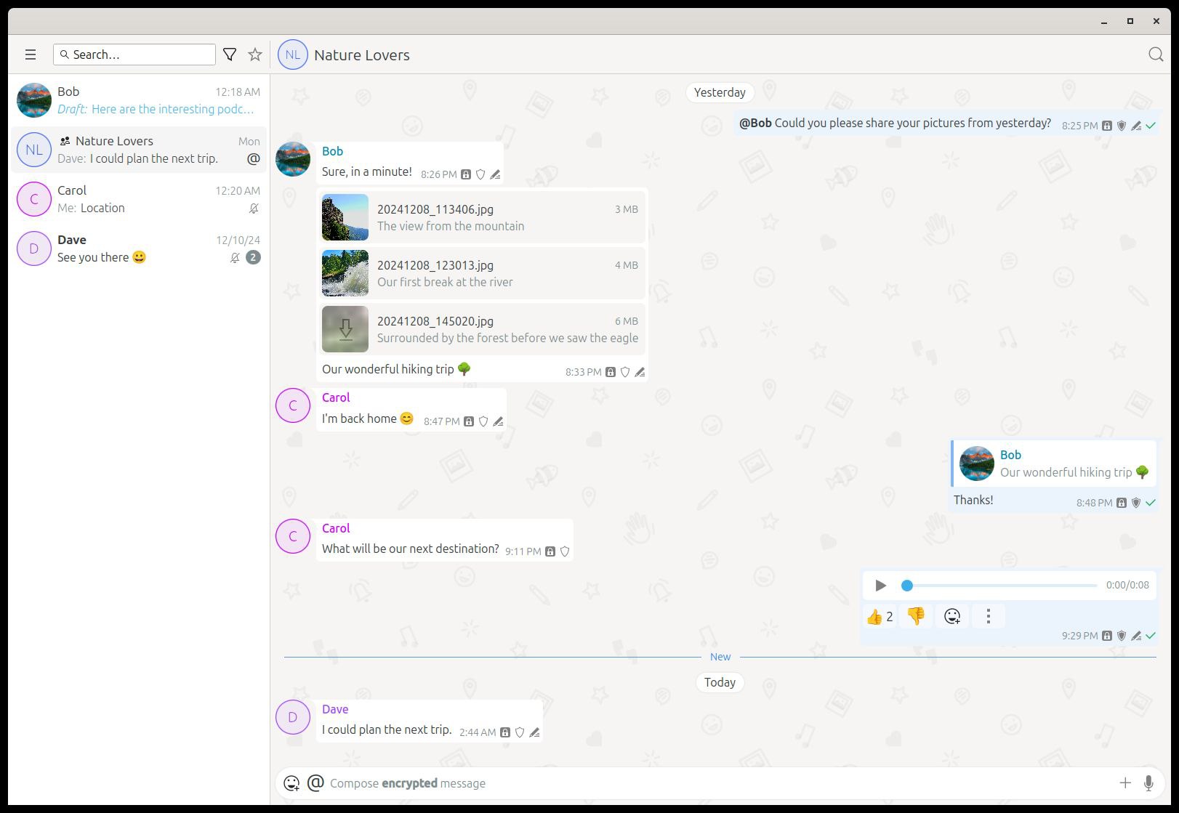Viewport: 1179px width, 813px height.
Task: Click the edited pencil icon on Dave's 2:44 AM message
Action: coord(534,732)
